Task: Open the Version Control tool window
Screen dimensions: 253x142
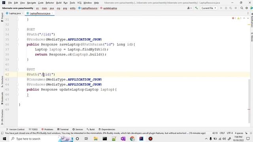Action: (x=15, y=129)
